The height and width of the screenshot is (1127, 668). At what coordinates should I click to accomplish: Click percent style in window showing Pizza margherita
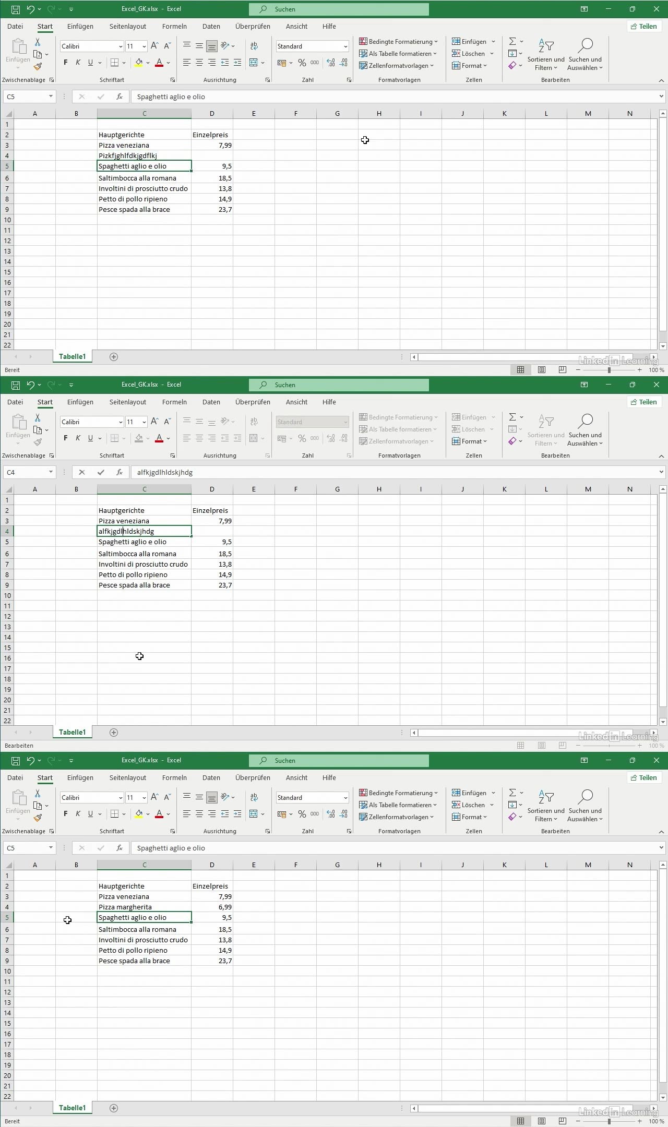point(302,814)
